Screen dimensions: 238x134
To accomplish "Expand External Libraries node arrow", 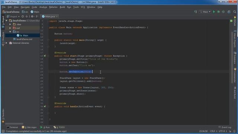I will coord(7,43).
